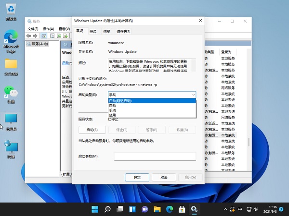Switch to the 登录 tab
Image resolution: width=289 pixels, height=216 pixels.
(x=93, y=31)
